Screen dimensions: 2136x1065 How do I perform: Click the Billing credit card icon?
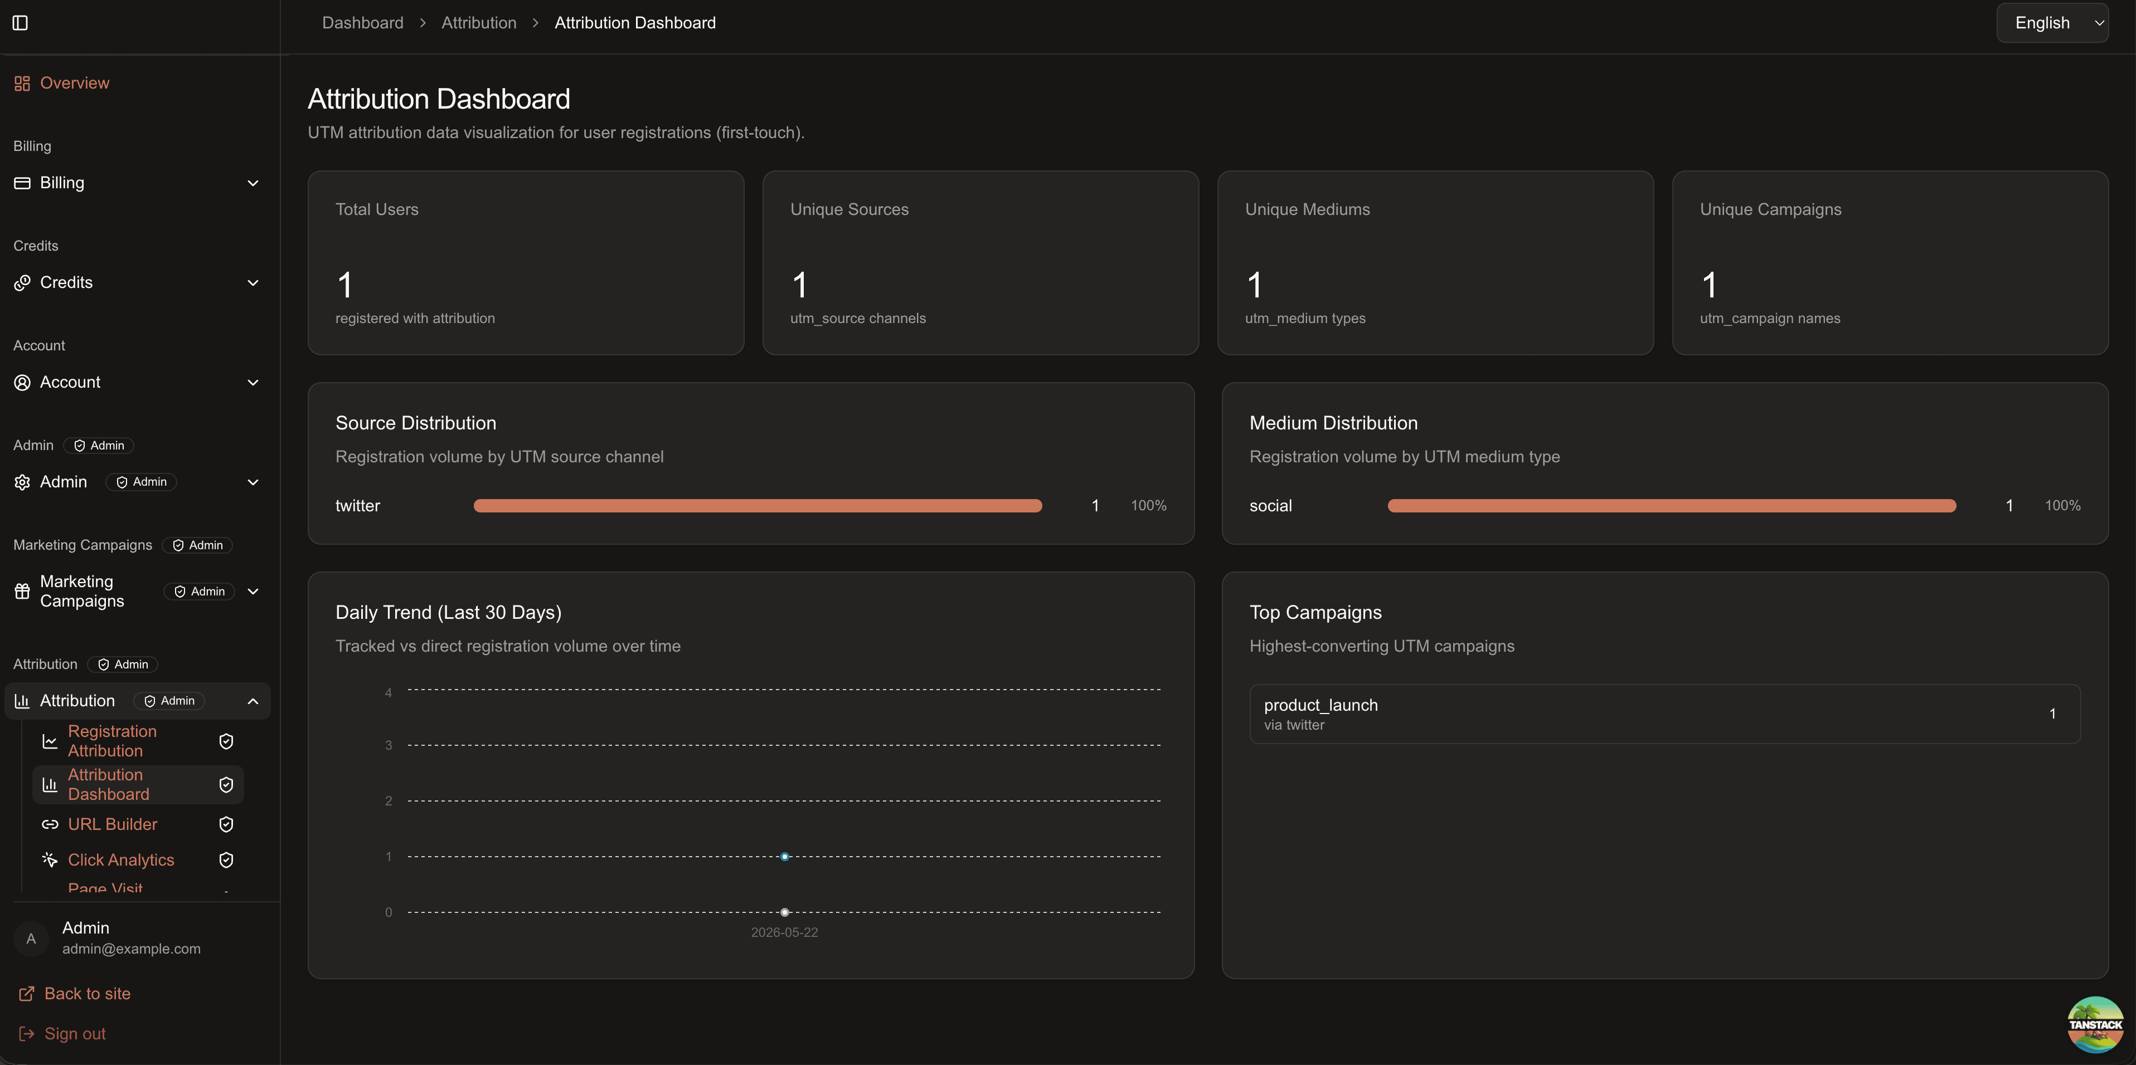click(22, 183)
